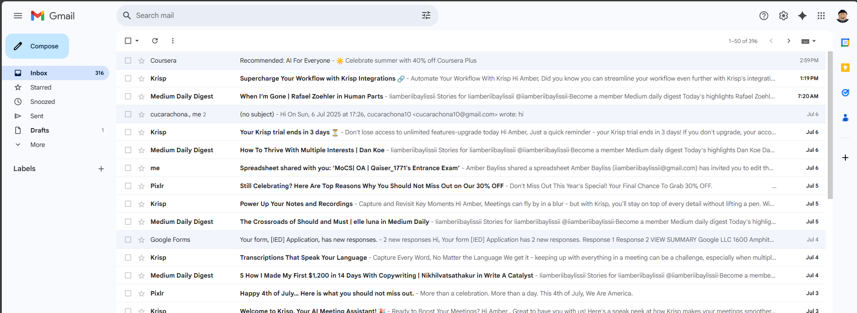Go to the next page of emails

789,41
